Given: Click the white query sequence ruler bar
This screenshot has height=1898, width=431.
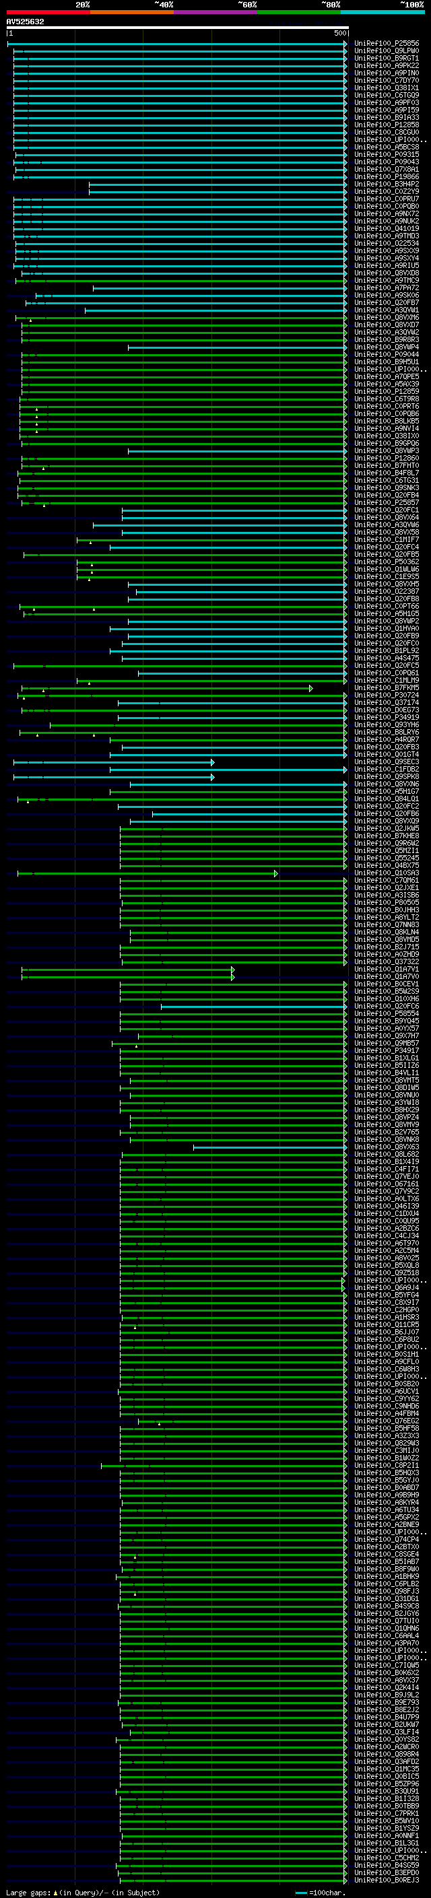Looking at the screenshot, I should click(178, 27).
